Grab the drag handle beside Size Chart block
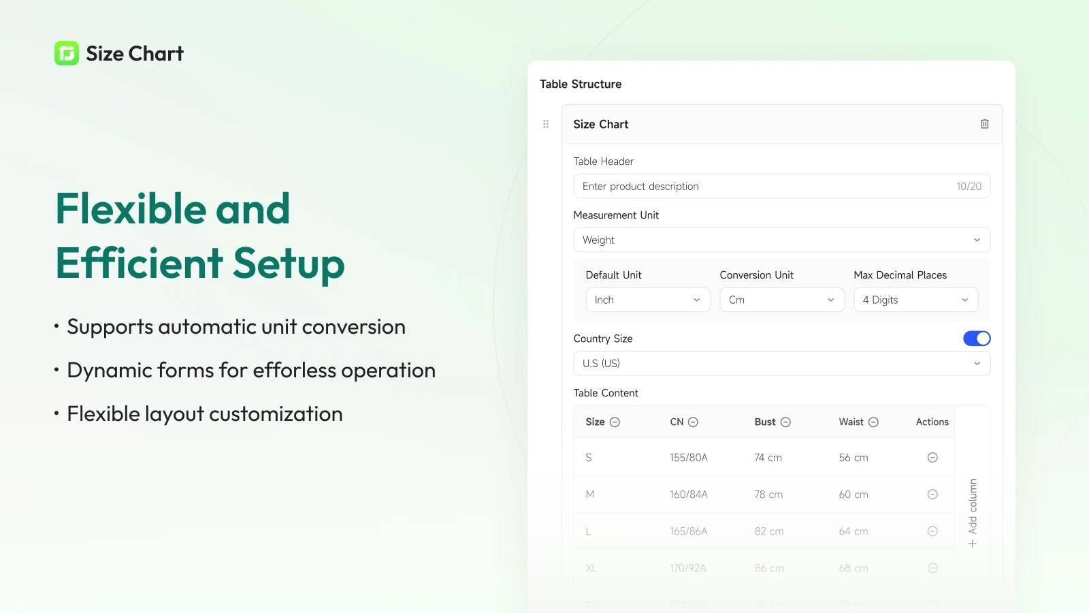This screenshot has width=1089, height=613. tap(546, 124)
